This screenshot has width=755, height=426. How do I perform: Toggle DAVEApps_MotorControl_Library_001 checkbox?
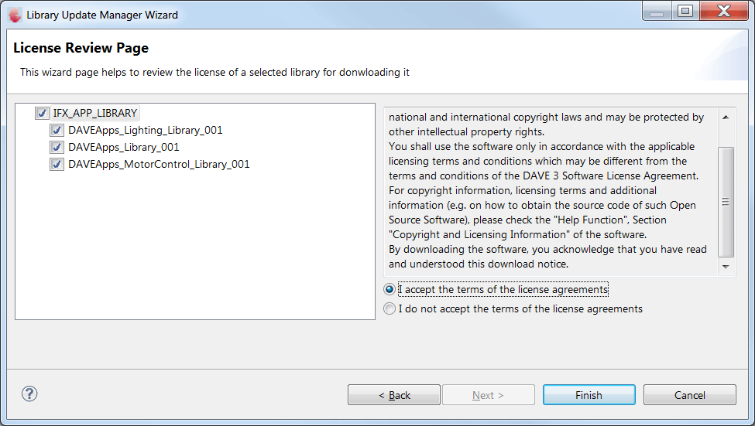pos(57,165)
